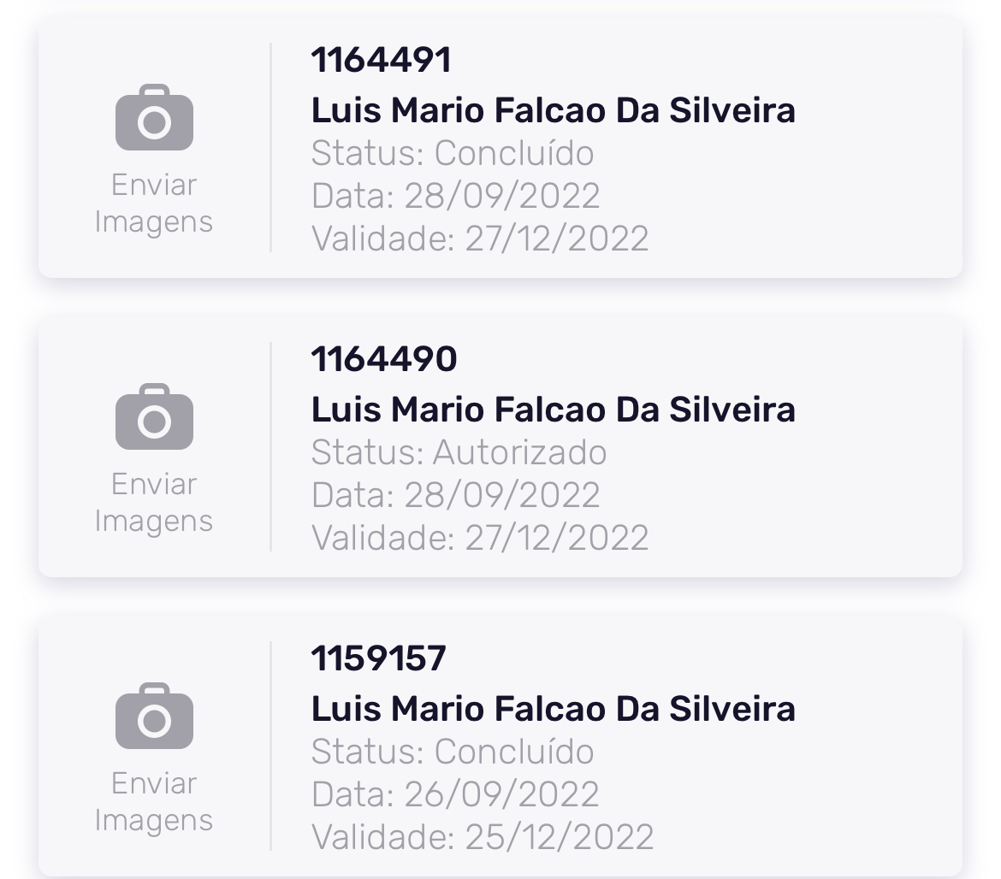1001x879 pixels.
Task: Tap 'Enviar Imagens' label on card 1164491
Action: pos(154,204)
